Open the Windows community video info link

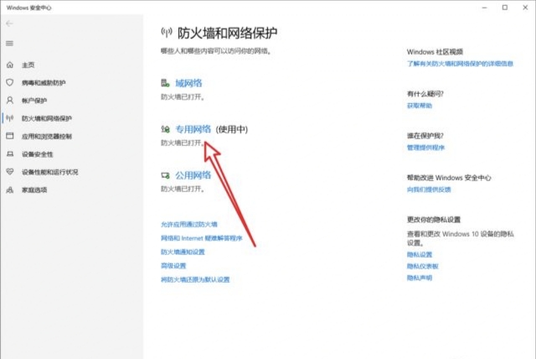pos(460,63)
